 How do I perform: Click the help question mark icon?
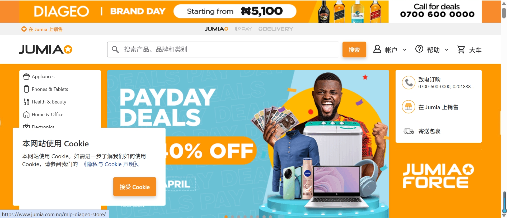(419, 49)
